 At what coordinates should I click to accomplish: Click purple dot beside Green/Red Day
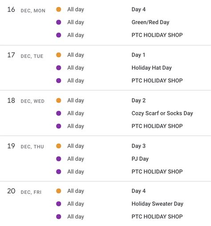(x=59, y=22)
